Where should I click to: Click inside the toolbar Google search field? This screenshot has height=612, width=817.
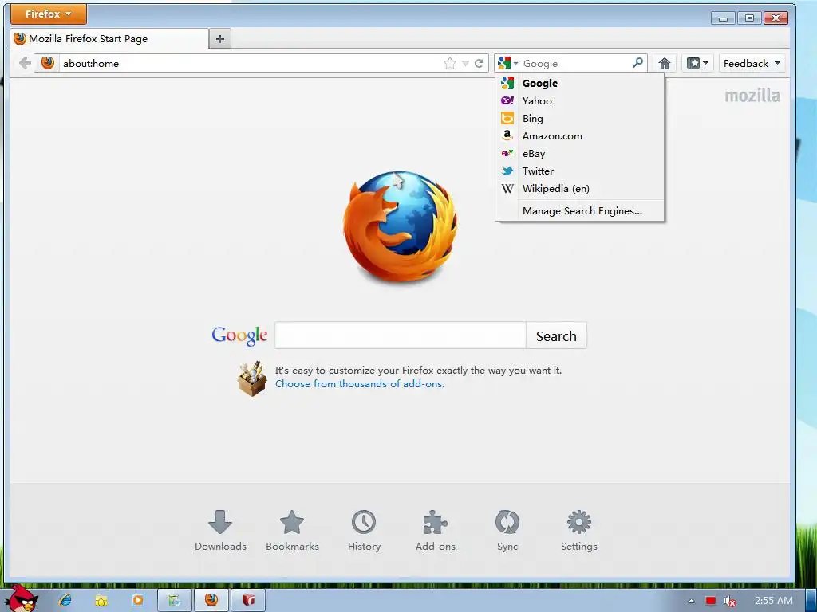coord(576,64)
